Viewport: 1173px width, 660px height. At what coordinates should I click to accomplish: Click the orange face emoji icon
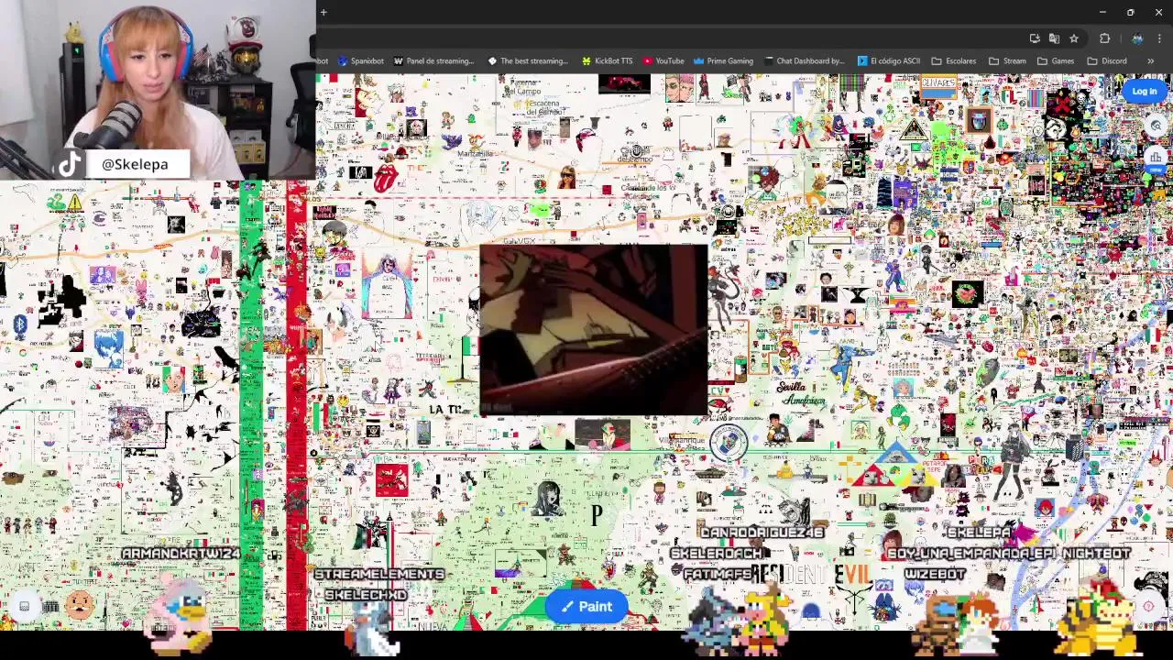[81, 605]
